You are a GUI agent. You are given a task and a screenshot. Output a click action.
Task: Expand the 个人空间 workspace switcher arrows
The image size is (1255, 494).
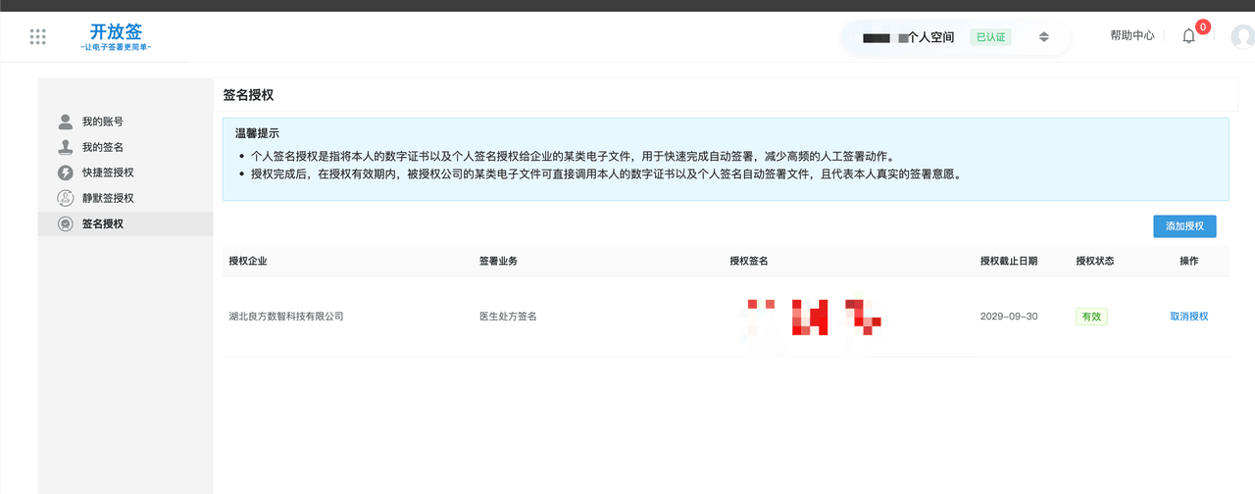pos(1044,37)
